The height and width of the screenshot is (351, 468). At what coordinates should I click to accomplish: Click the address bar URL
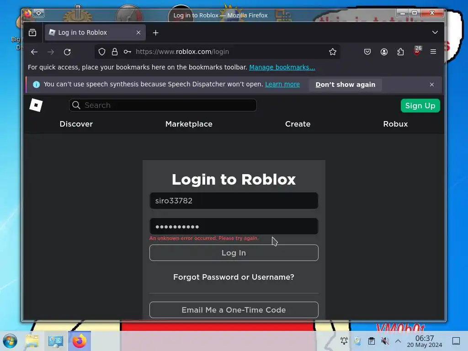pos(182,52)
